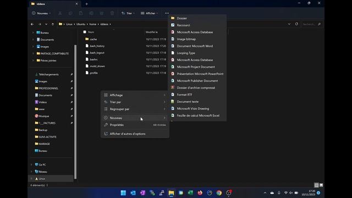Image resolution: width=352 pixels, height=198 pixels.
Task: Choose Propriétés in the context menu
Action: tap(135, 125)
